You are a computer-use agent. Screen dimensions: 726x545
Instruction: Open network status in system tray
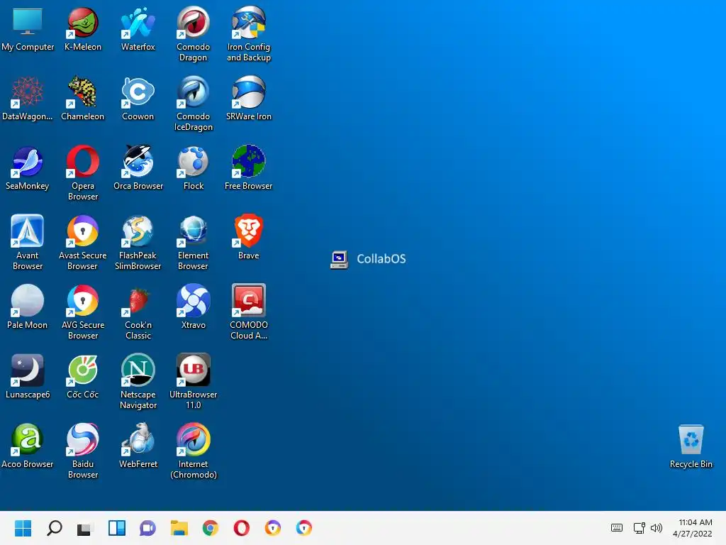point(640,528)
